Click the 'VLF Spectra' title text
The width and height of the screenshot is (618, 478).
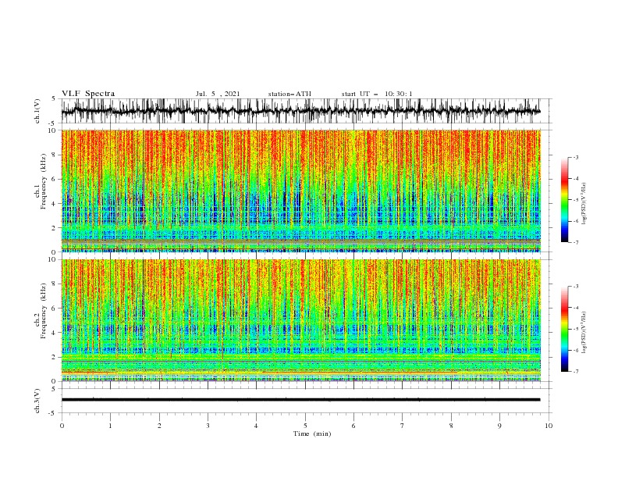click(88, 94)
